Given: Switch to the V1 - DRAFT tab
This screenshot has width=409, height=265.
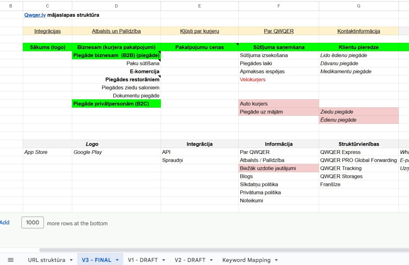Looking at the screenshot, I should 143,260.
